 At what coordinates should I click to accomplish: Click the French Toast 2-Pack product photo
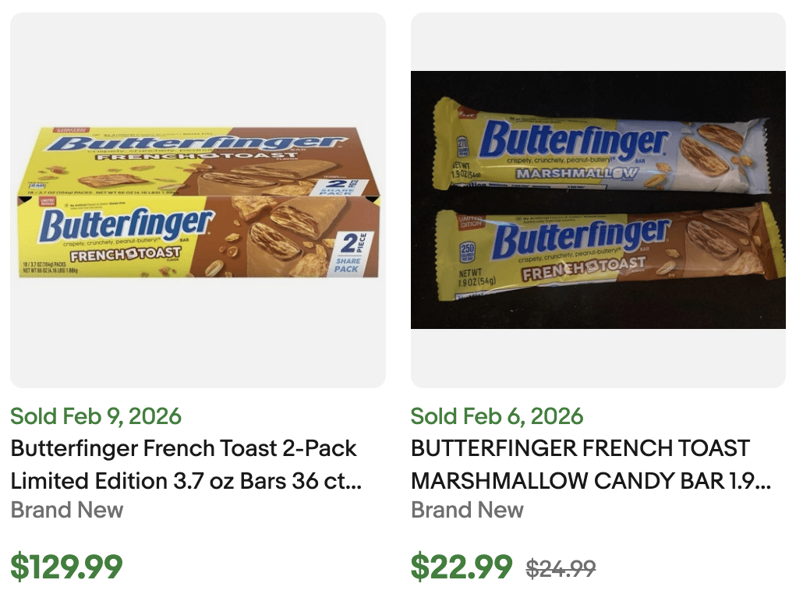coord(197,201)
